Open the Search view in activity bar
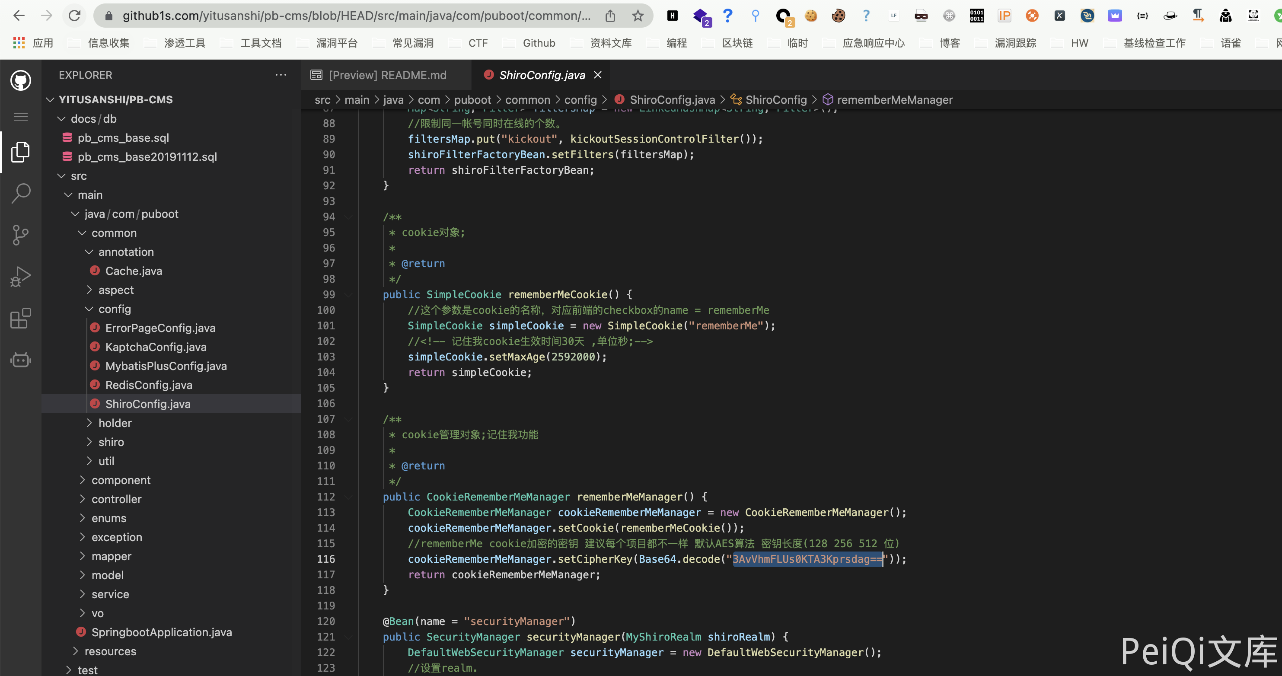The width and height of the screenshot is (1282, 676). coord(20,194)
